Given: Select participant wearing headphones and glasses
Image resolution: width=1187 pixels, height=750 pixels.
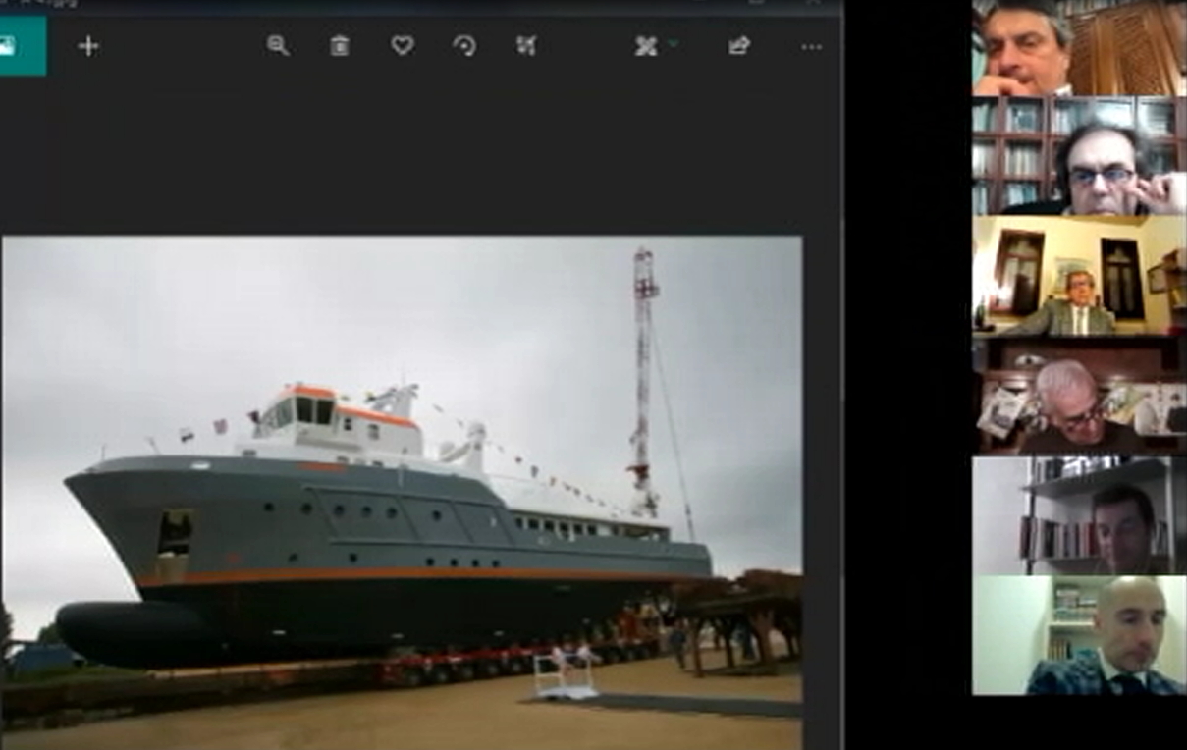Looking at the screenshot, I should 1079,156.
